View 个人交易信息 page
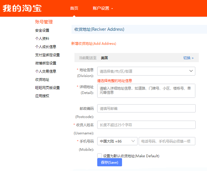The height and width of the screenshot is (171, 207). pyautogui.click(x=46, y=71)
